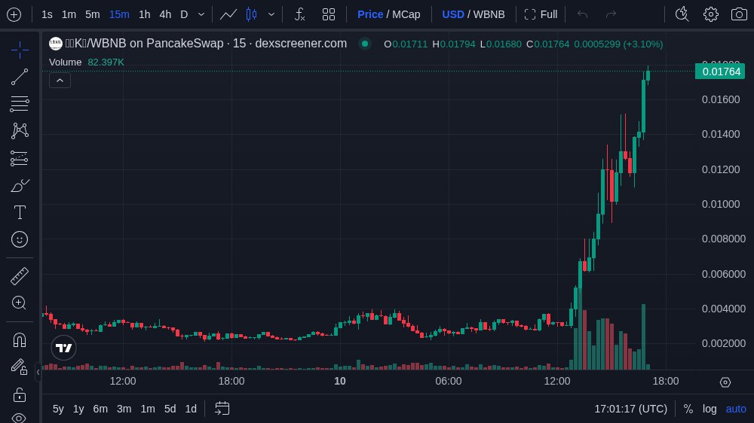
Task: Toggle magnet mode on
Action: click(x=20, y=339)
